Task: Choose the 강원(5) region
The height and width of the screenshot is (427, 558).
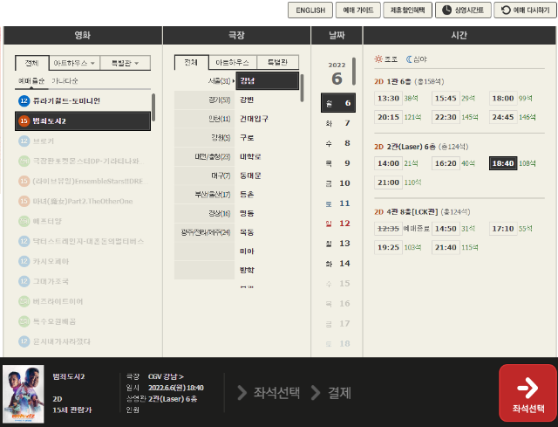Action: click(205, 138)
